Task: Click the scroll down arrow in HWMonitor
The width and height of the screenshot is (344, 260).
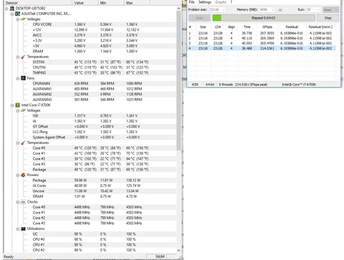Action: 178,250
